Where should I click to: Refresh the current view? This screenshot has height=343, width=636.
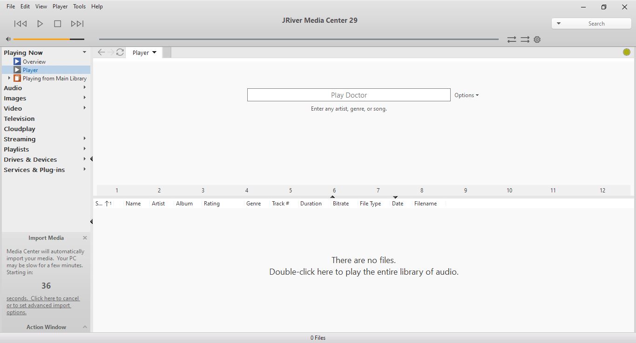(120, 53)
